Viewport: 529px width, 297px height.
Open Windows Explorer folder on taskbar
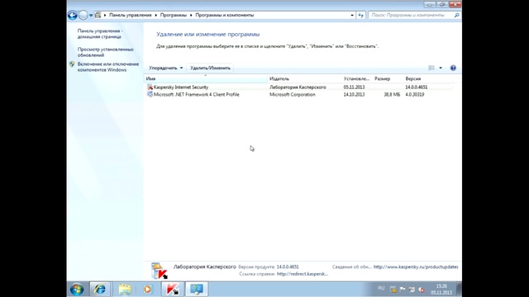pyautogui.click(x=125, y=290)
